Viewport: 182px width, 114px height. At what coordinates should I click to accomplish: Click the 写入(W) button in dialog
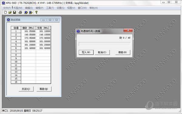pyautogui.click(x=86, y=52)
